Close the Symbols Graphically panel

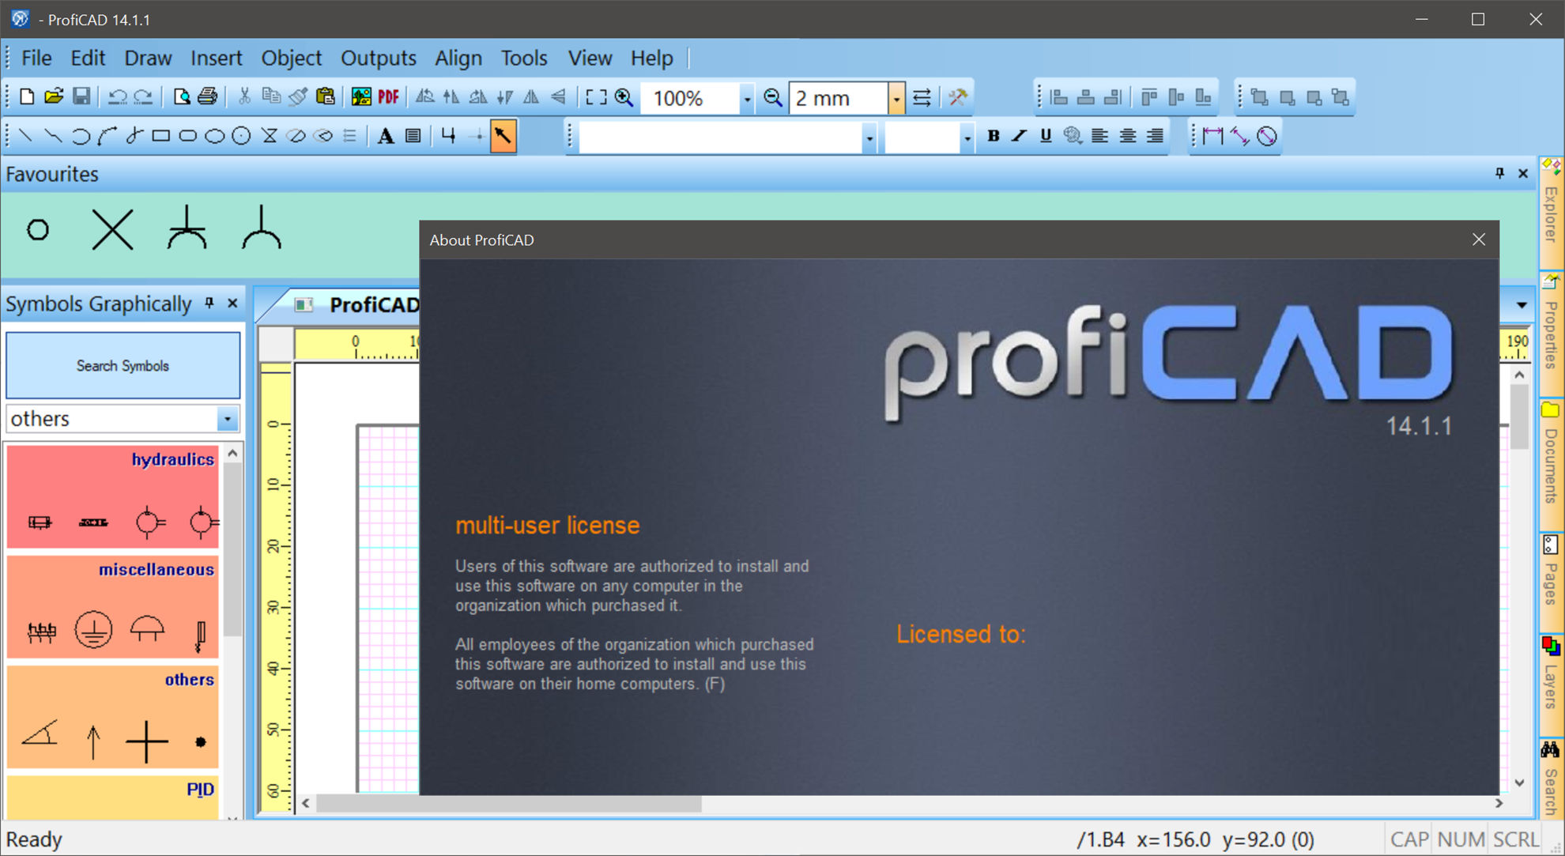[x=232, y=303]
